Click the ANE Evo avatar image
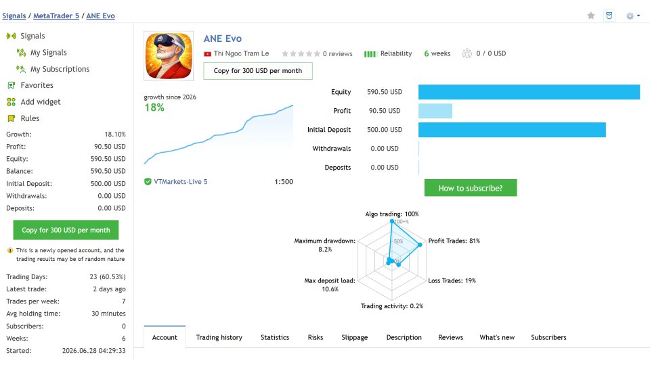650x365 pixels. [x=169, y=56]
